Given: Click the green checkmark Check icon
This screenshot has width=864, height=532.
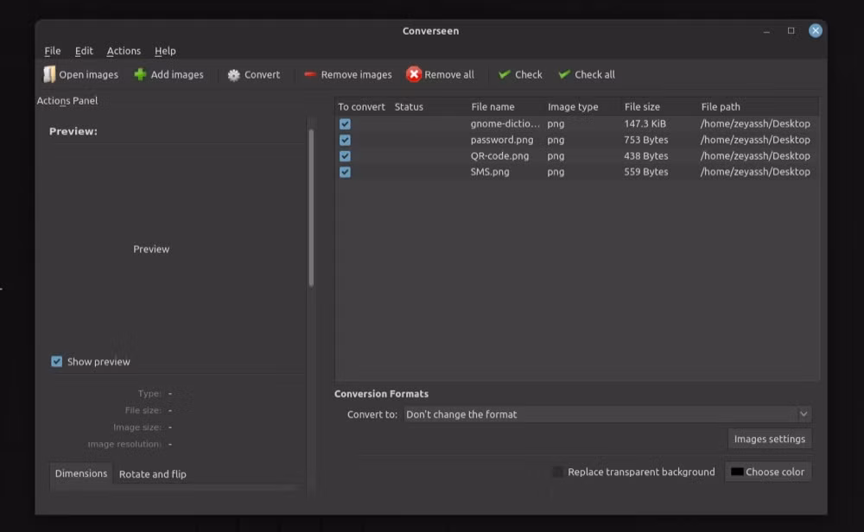Looking at the screenshot, I should coord(505,74).
